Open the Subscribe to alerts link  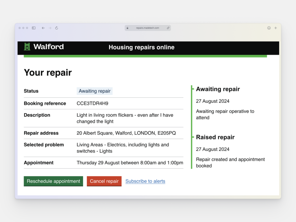(x=145, y=181)
